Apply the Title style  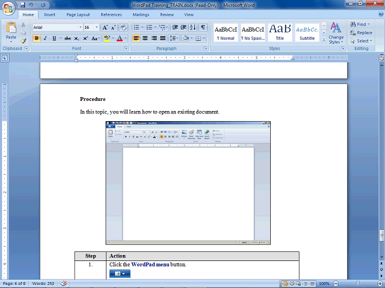point(280,32)
